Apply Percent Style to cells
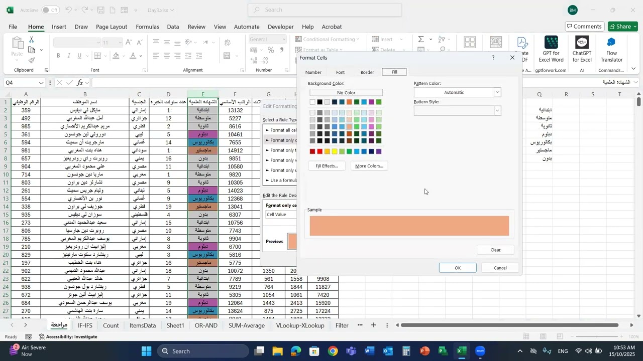 (x=271, y=50)
